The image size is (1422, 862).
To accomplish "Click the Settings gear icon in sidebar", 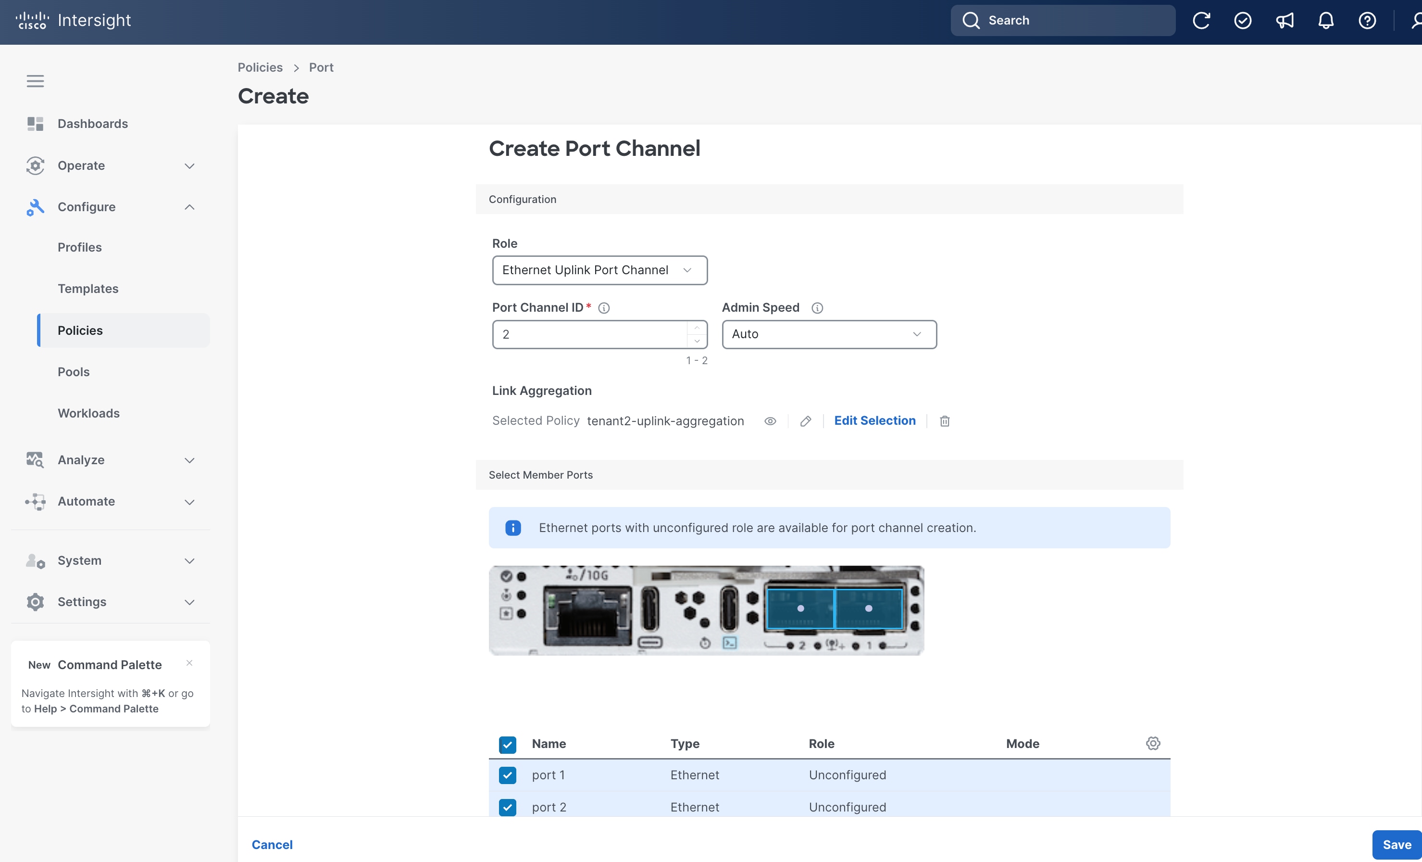I will 35,602.
